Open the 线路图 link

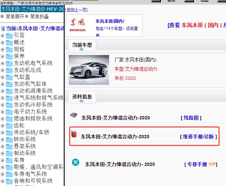pyautogui.click(x=191, y=118)
